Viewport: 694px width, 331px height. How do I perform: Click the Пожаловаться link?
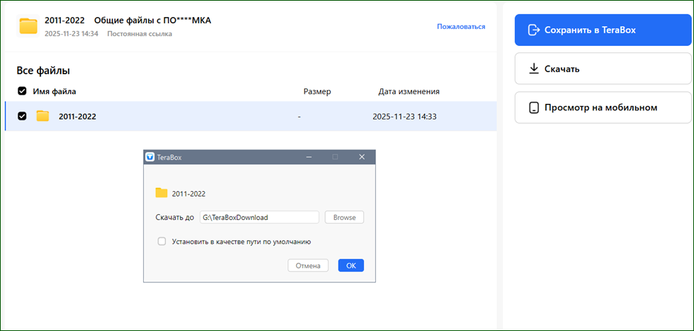coord(461,26)
